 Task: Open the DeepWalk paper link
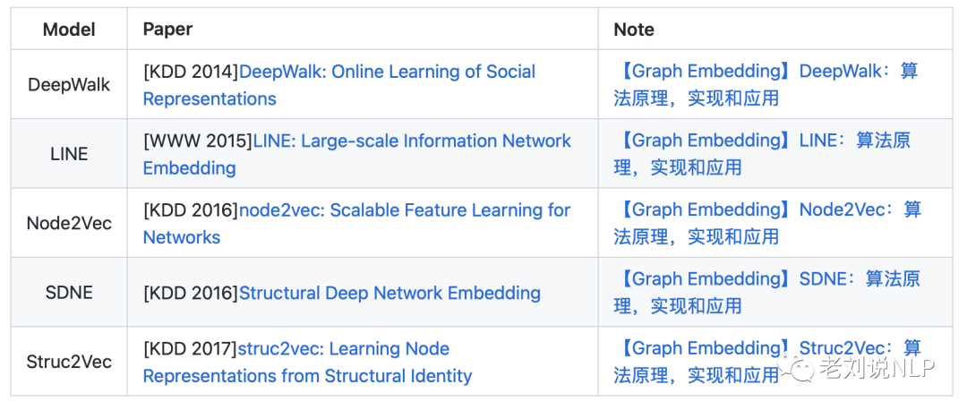coord(387,72)
